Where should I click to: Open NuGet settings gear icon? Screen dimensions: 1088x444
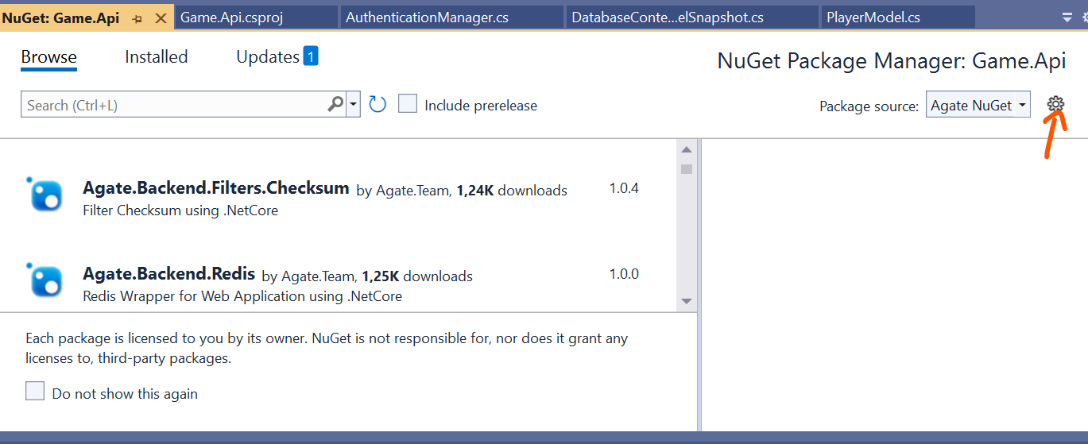(1055, 104)
